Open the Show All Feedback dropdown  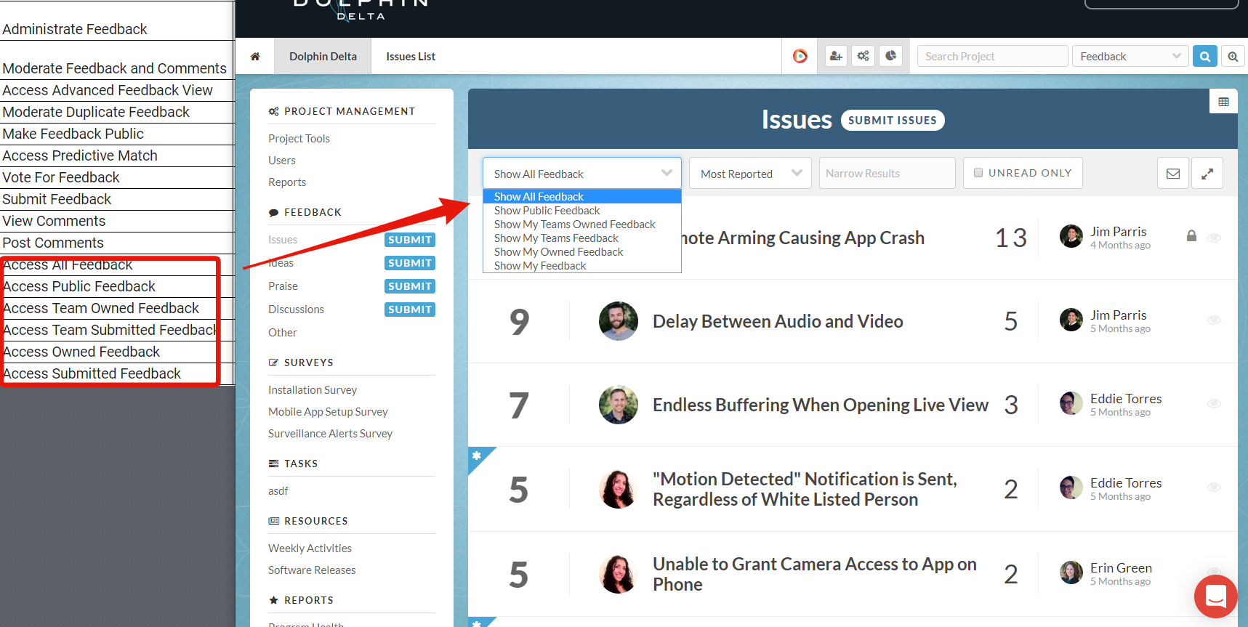coord(582,174)
